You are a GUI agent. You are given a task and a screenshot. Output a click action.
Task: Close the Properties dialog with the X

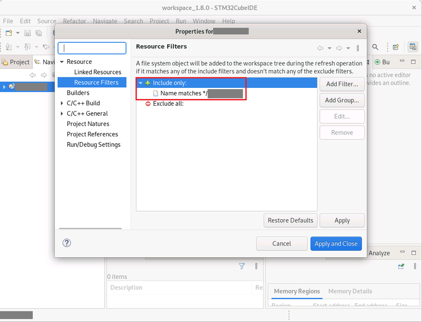(x=359, y=31)
